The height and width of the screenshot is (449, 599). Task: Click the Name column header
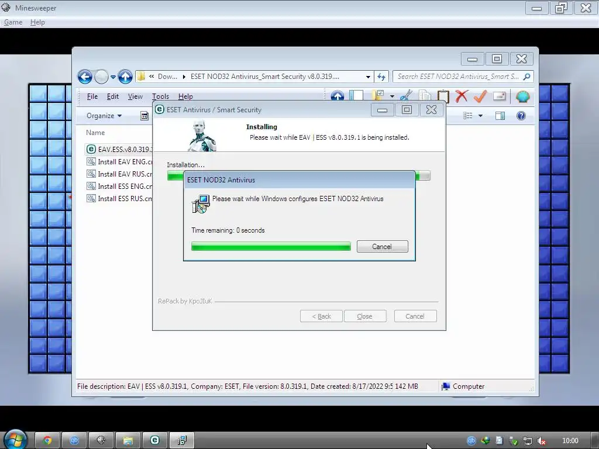click(95, 133)
